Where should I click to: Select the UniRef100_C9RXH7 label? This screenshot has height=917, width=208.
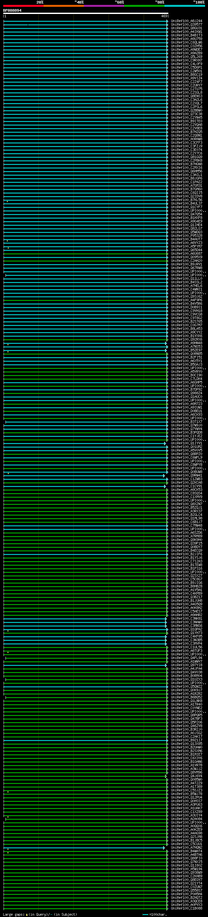pos(186,60)
